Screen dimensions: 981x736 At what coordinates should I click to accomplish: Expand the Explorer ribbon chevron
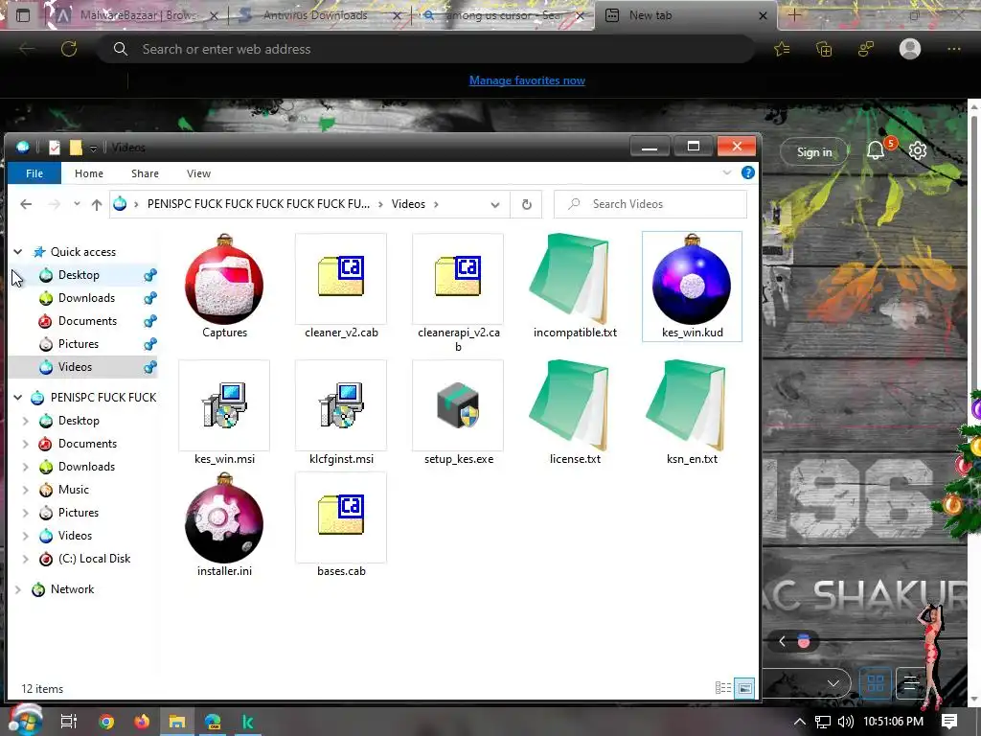point(726,172)
